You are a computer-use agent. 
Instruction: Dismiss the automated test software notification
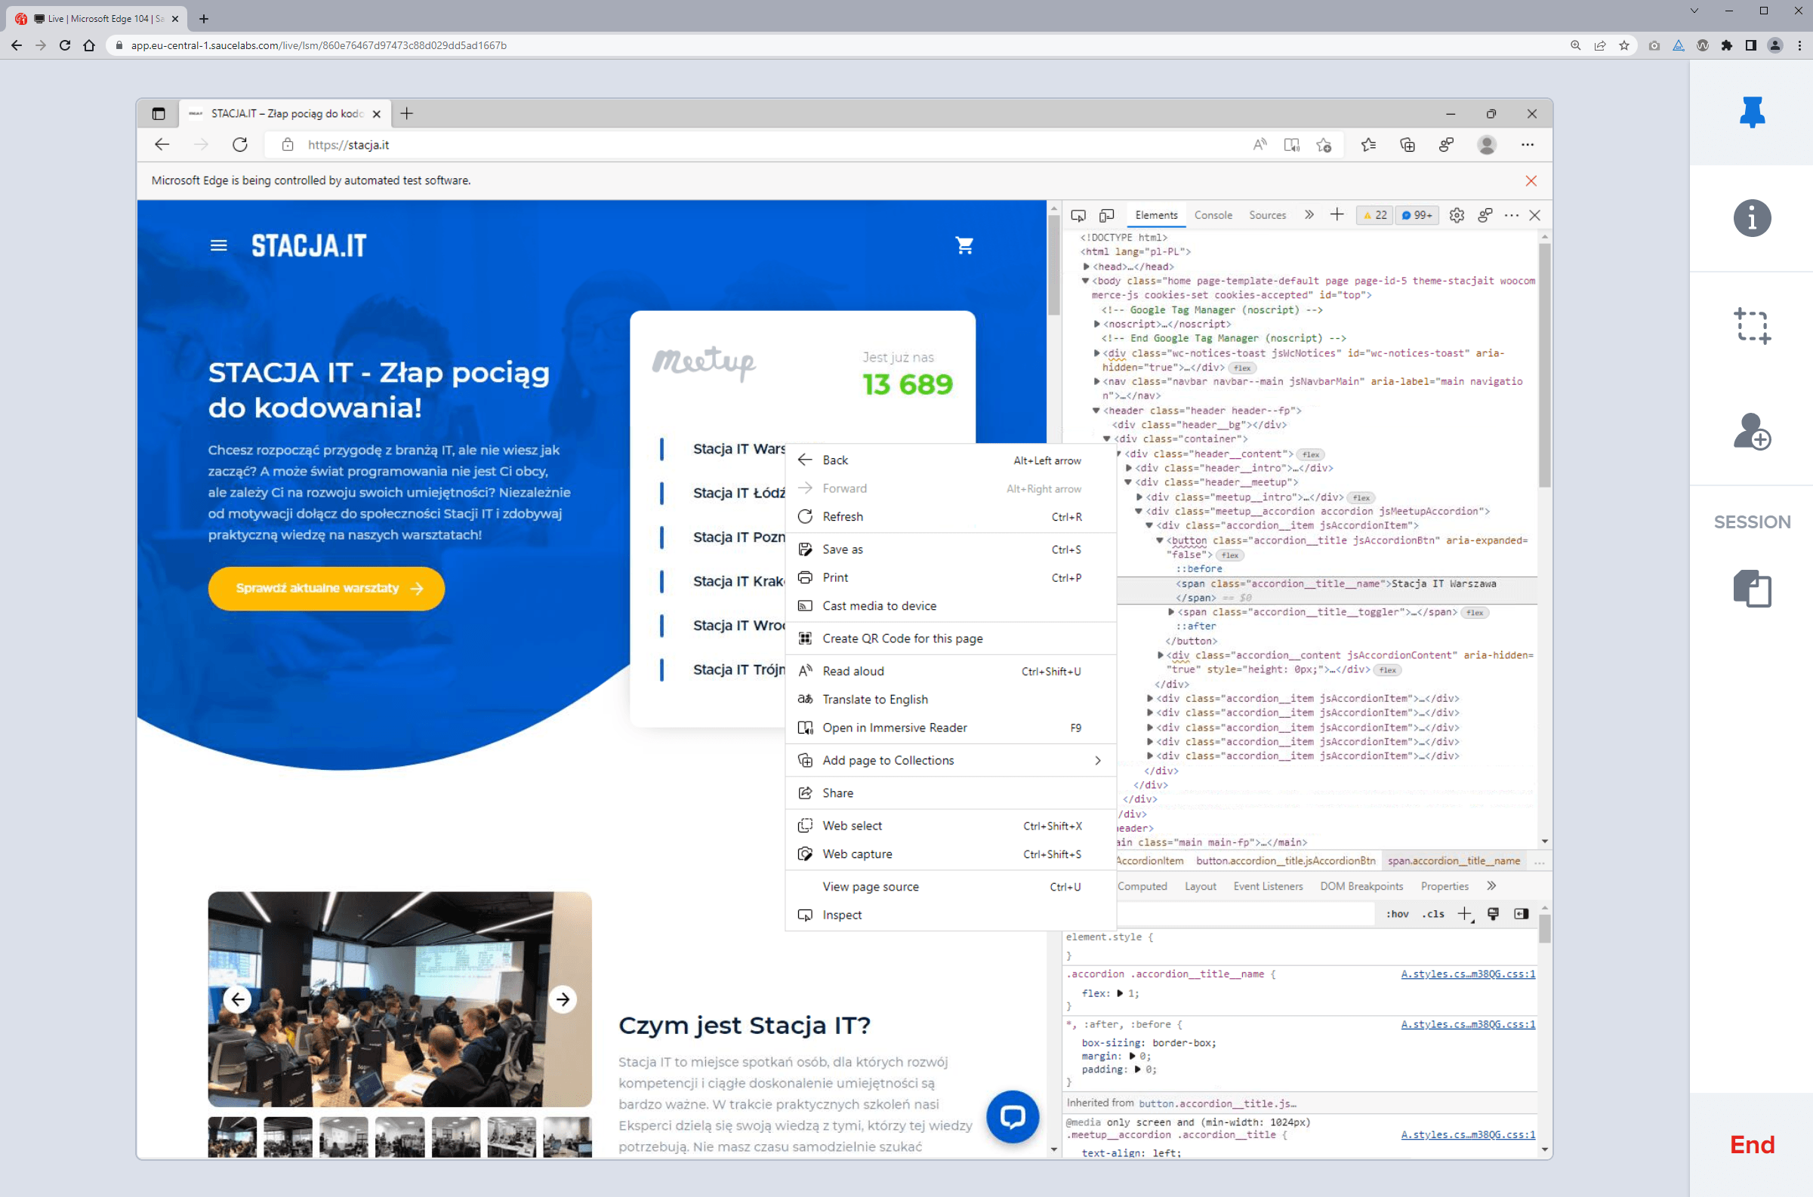[1531, 181]
